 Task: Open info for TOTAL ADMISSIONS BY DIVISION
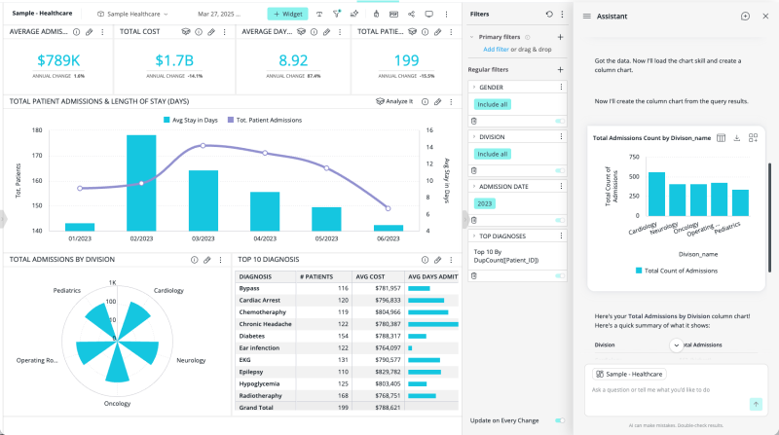coord(194,260)
